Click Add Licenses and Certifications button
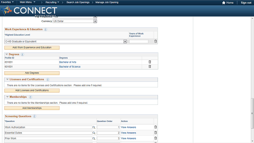Image resolution: width=254 pixels, height=143 pixels. click(x=32, y=91)
